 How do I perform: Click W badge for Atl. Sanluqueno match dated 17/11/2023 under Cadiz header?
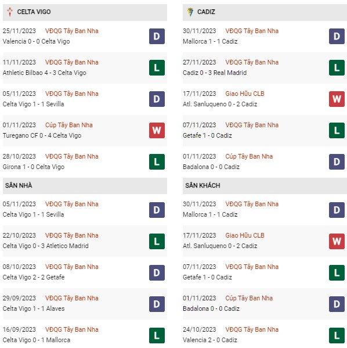pyautogui.click(x=337, y=99)
